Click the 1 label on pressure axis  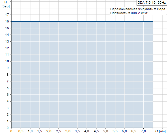(x=8, y=121)
